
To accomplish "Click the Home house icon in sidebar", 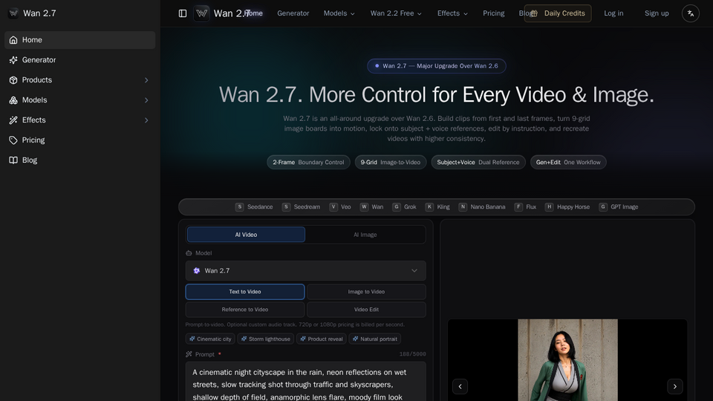I will (x=13, y=40).
